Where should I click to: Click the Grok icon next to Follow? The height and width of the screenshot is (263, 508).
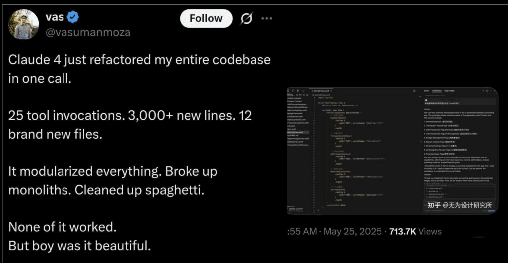pos(246,18)
